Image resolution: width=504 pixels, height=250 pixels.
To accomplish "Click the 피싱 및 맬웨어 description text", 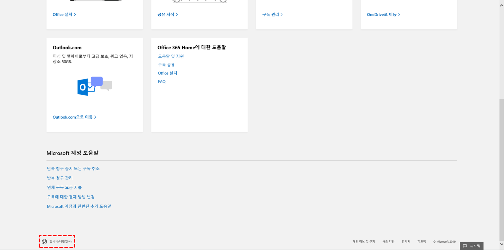I will point(93,59).
